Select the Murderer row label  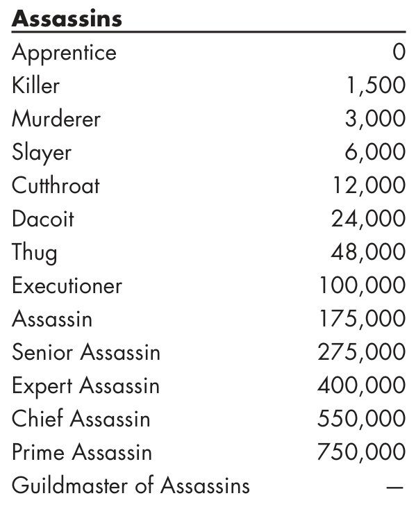pos(56,119)
